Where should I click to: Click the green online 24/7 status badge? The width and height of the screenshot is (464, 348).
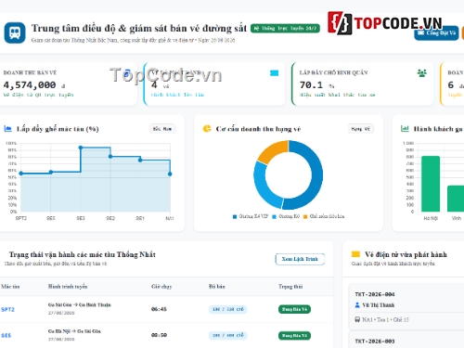pyautogui.click(x=285, y=29)
